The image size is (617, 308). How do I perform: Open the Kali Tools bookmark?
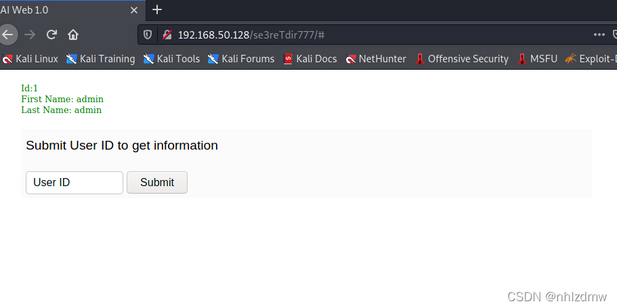pos(171,59)
